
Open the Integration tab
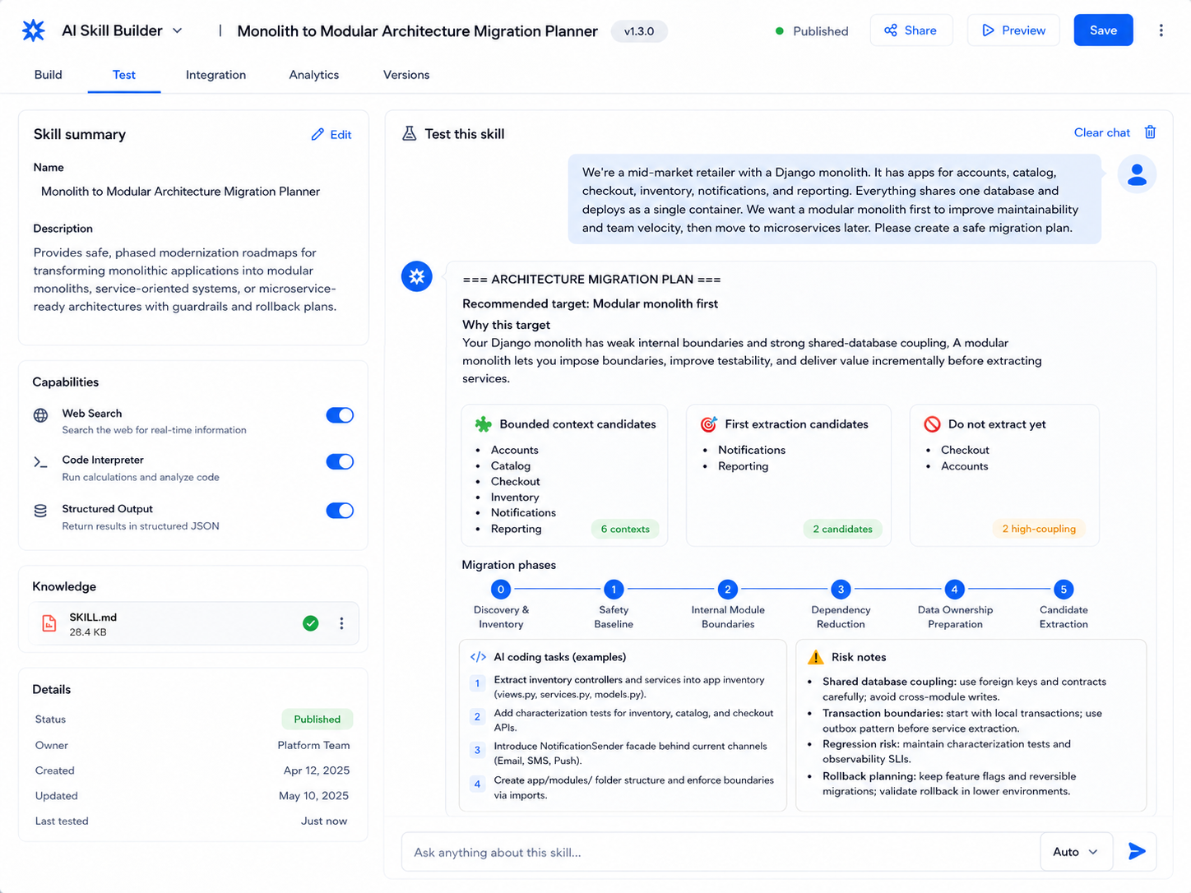215,75
